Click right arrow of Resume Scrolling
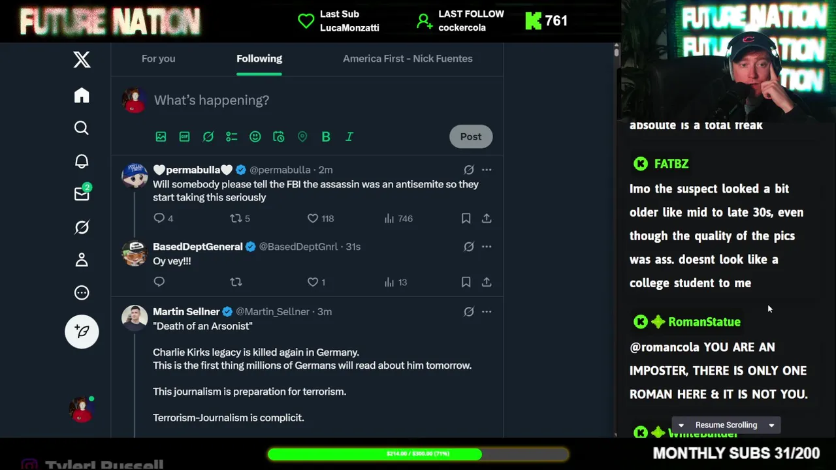The height and width of the screenshot is (470, 836). coord(771,425)
